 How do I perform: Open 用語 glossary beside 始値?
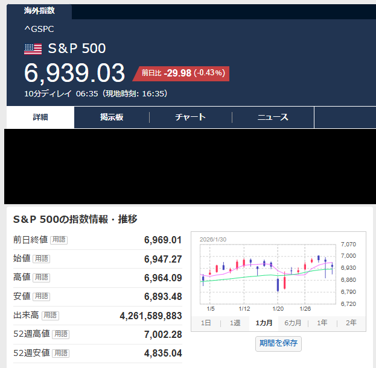coord(42,259)
